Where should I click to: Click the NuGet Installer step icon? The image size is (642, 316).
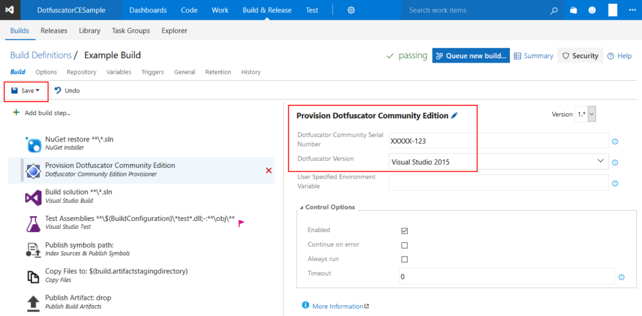[x=33, y=143]
